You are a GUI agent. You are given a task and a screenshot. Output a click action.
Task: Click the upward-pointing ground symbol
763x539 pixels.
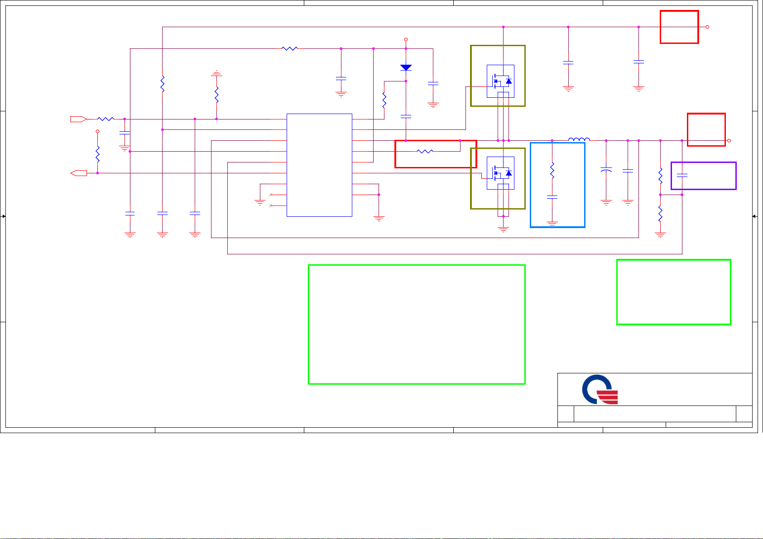point(216,73)
